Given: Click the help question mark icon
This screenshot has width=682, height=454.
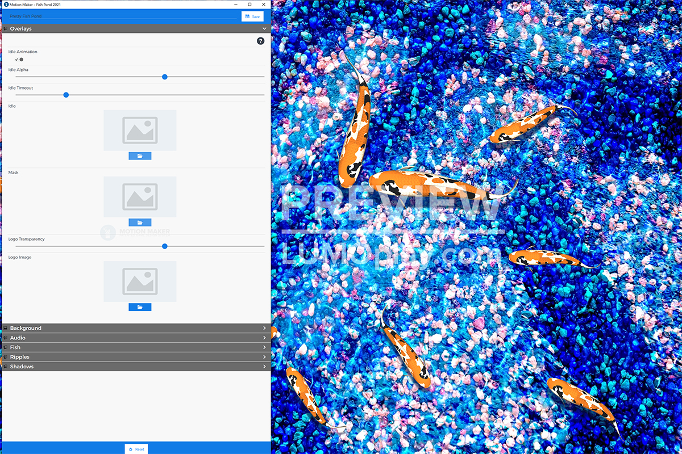Looking at the screenshot, I should tap(260, 41).
